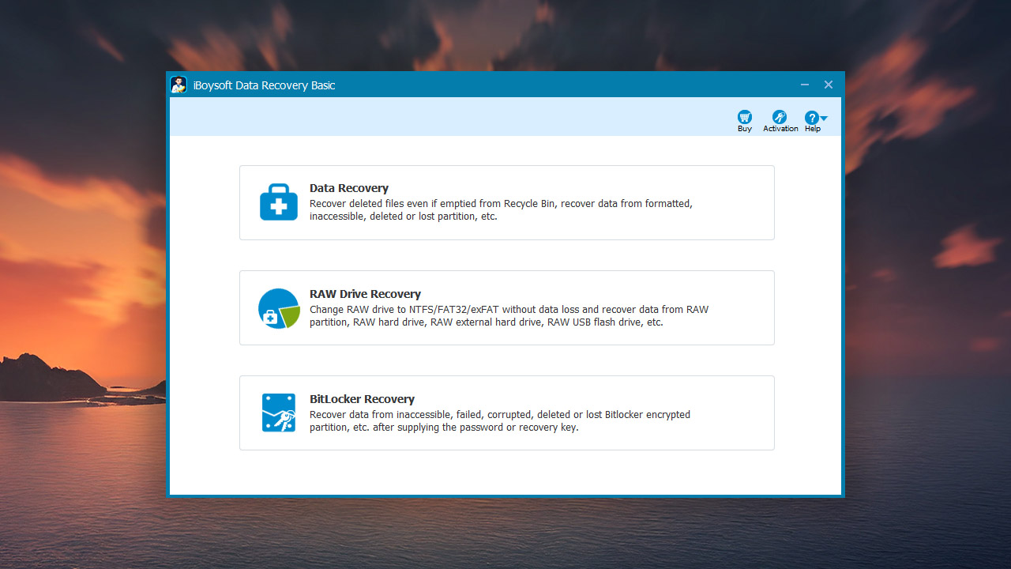Click the Activation key icon
1011x569 pixels.
780,117
